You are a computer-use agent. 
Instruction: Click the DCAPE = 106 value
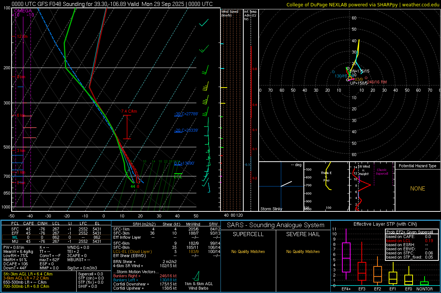click(15, 264)
